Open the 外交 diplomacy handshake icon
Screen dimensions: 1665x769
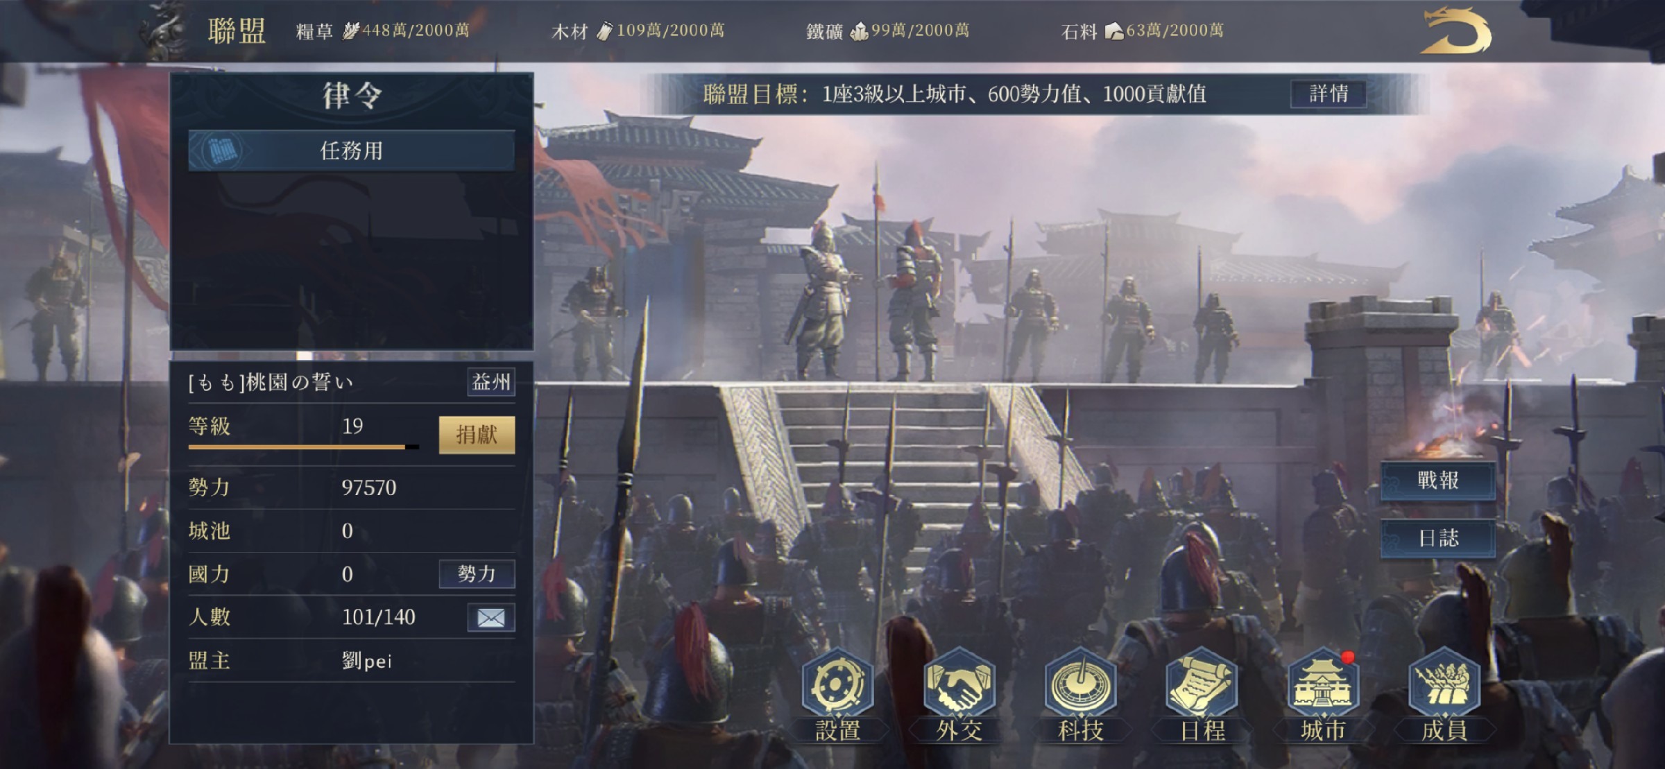(959, 683)
